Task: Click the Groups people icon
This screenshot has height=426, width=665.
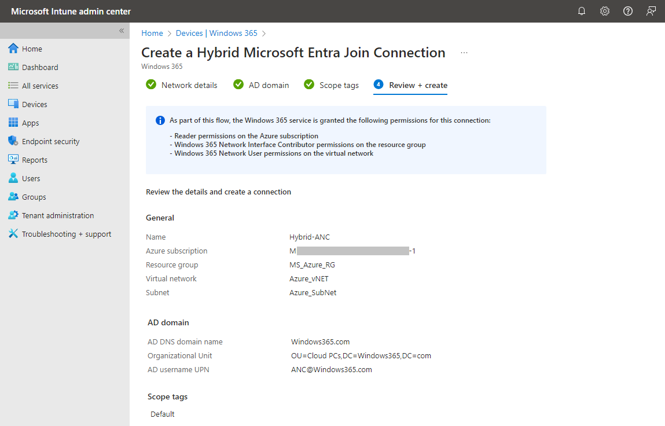Action: [13, 196]
